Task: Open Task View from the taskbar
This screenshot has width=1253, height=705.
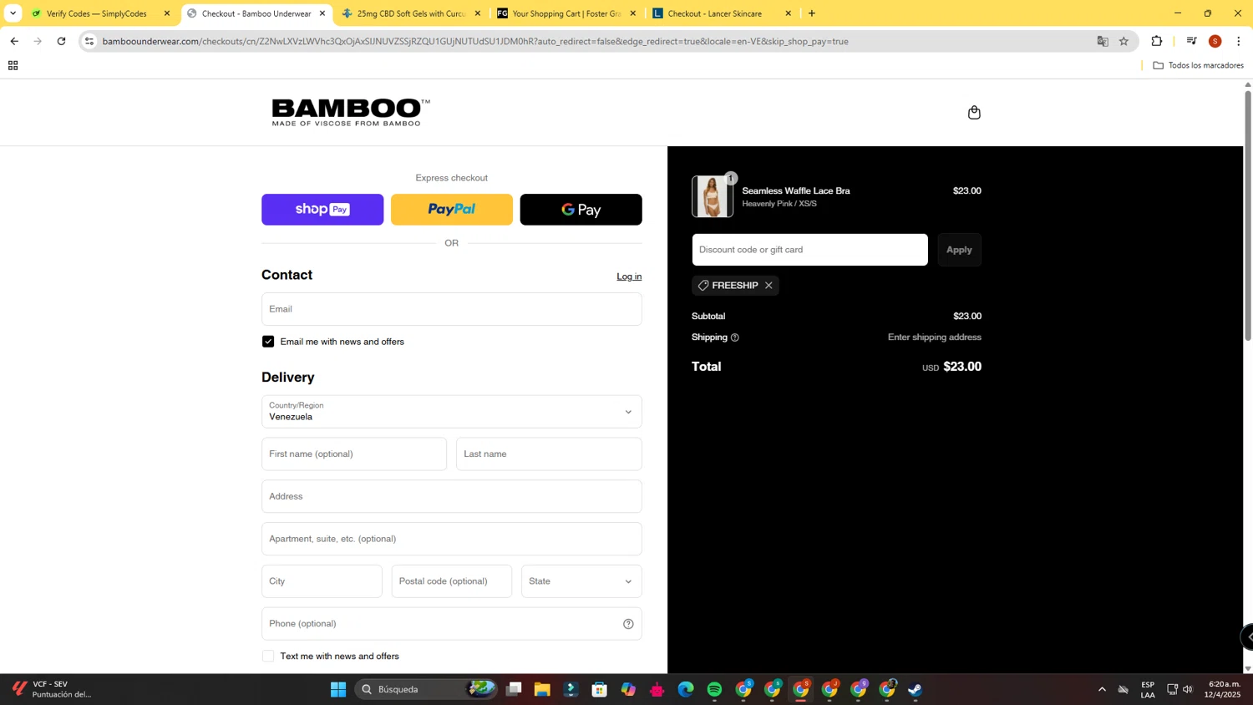Action: [514, 689]
